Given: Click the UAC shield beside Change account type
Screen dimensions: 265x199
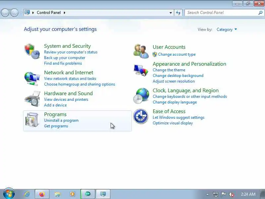Looking at the screenshot, I should (155, 54).
